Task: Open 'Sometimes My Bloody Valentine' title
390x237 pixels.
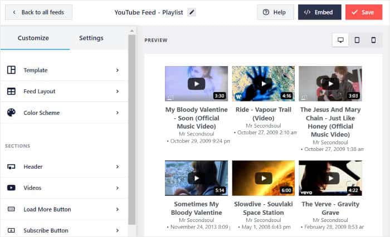Action: click(x=197, y=208)
